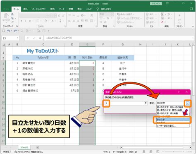The width and height of the screenshot is (196, 154).
Task: Click the font color A icon
Action: pyautogui.click(x=53, y=21)
